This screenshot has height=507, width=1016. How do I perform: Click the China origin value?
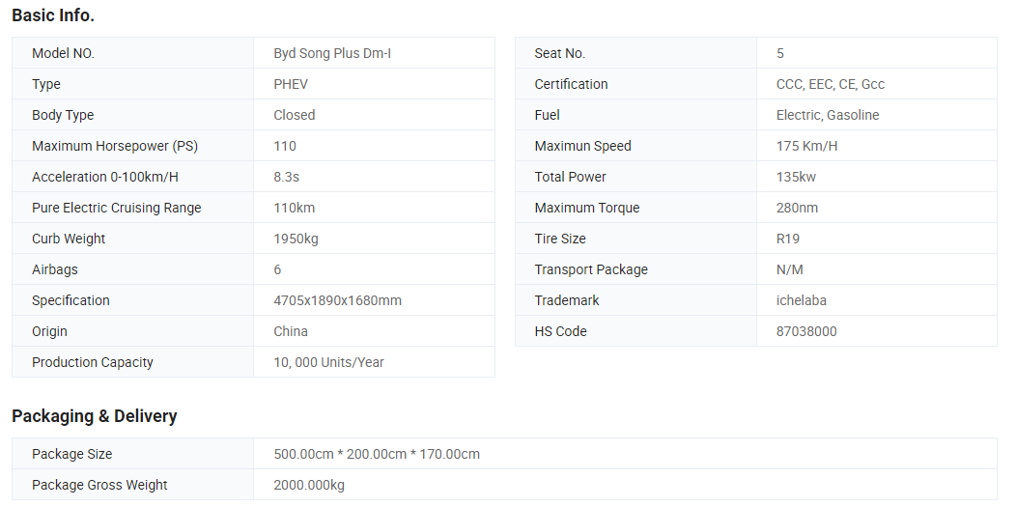pos(291,331)
